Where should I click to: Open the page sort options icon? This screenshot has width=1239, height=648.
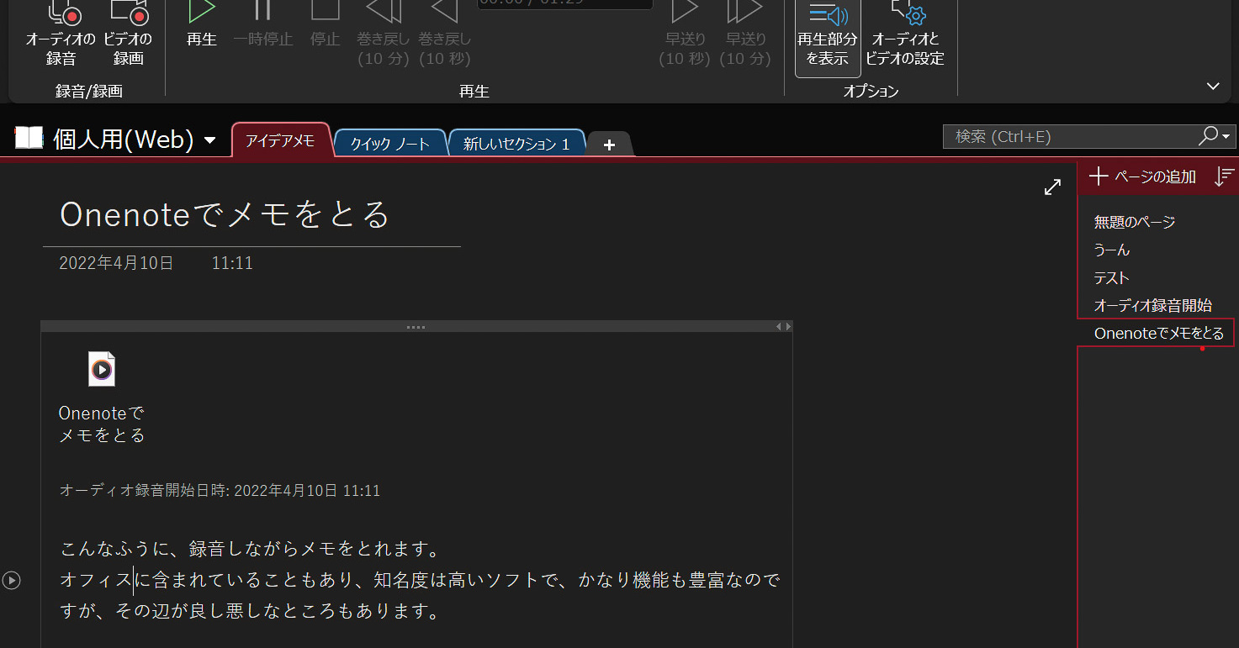(x=1225, y=176)
